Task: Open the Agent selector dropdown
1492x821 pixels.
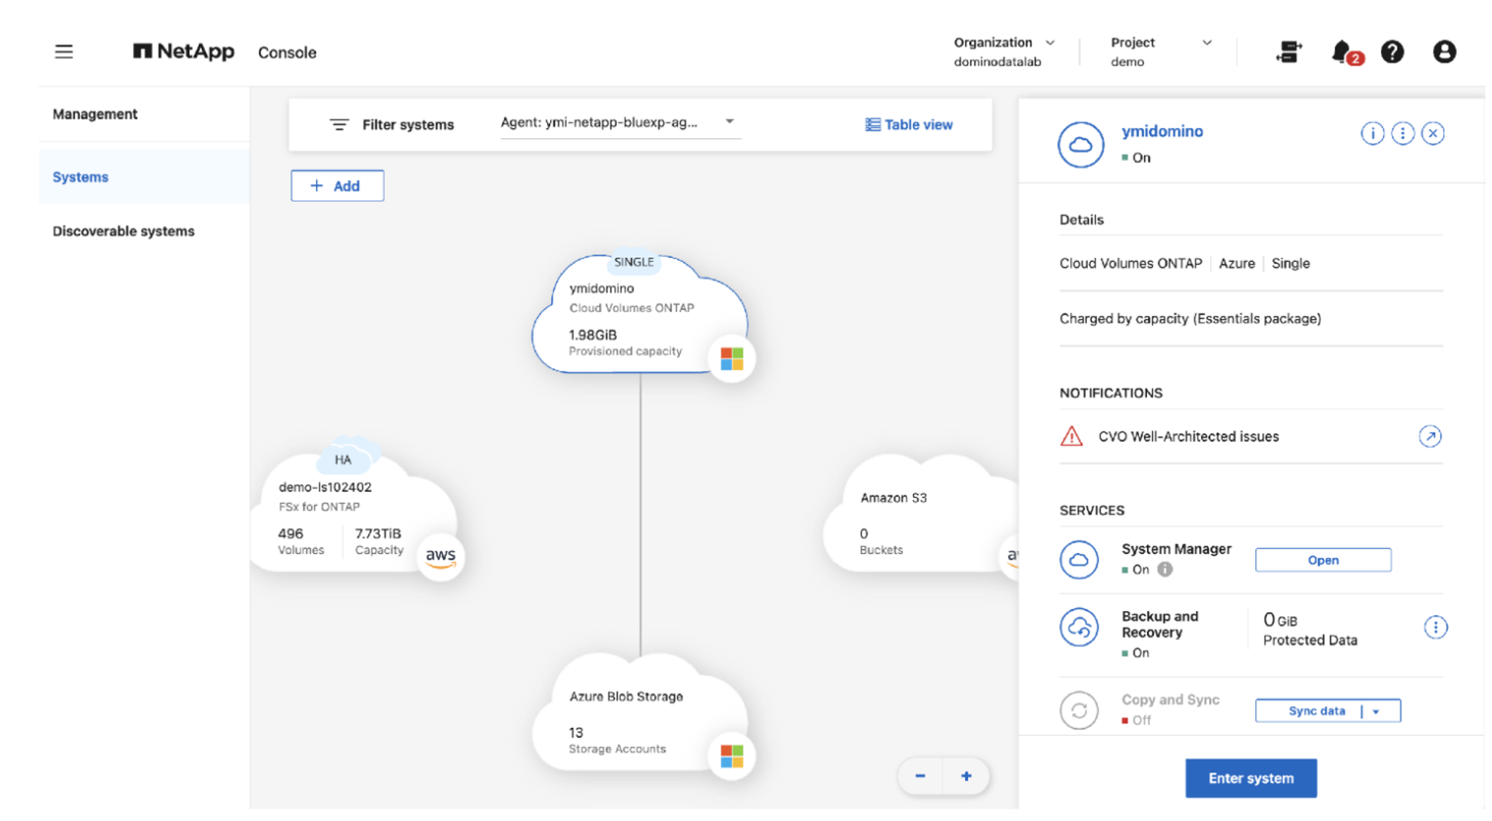Action: click(x=619, y=123)
